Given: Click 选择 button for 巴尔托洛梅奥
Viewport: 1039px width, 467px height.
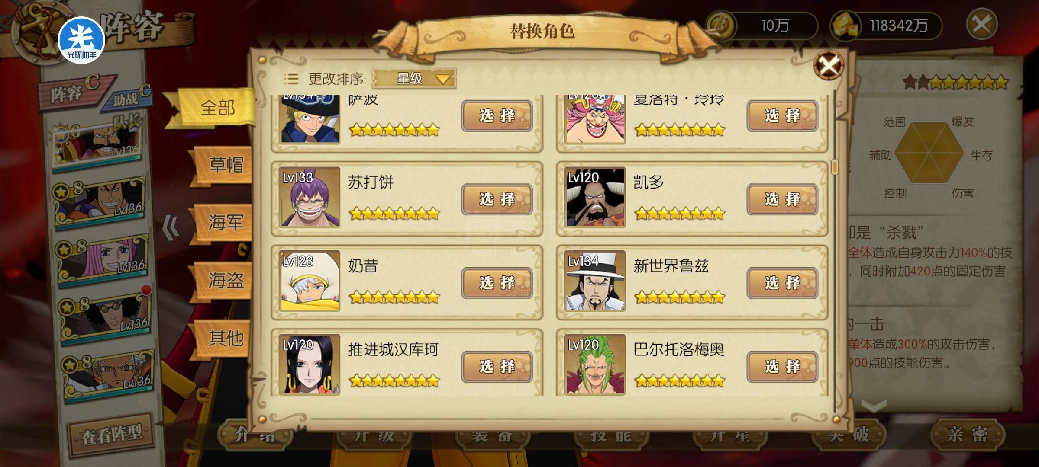Looking at the screenshot, I should point(782,367).
